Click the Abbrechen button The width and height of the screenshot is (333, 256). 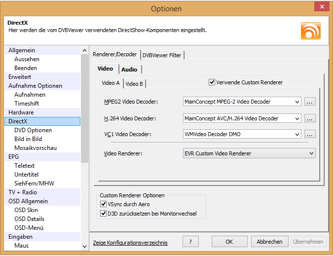click(x=270, y=242)
